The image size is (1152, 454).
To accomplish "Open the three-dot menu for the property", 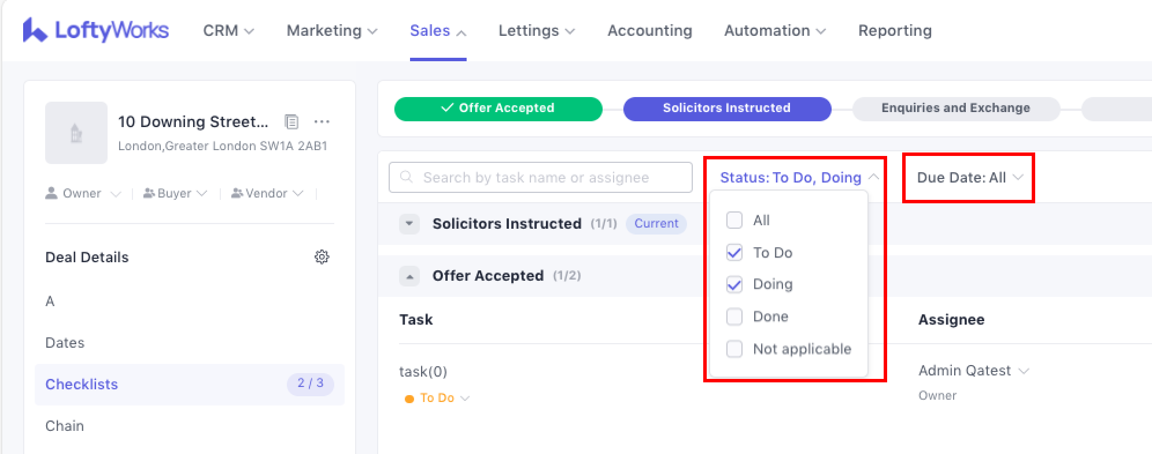I will pos(322,122).
